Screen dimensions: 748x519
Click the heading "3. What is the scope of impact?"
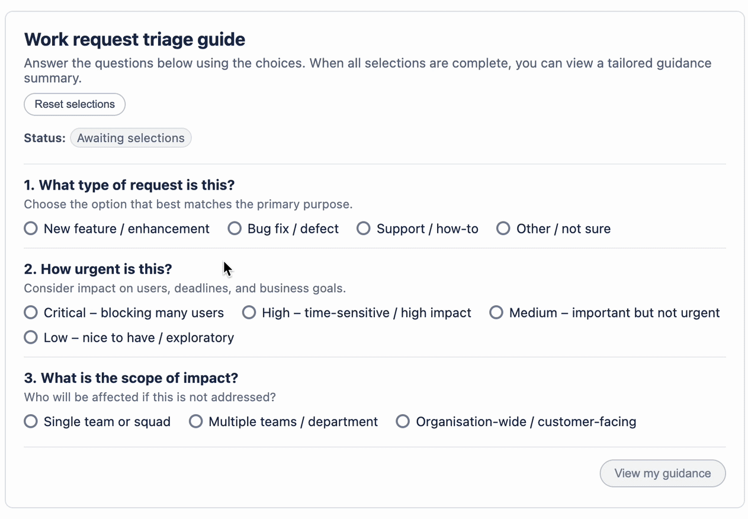(x=131, y=377)
